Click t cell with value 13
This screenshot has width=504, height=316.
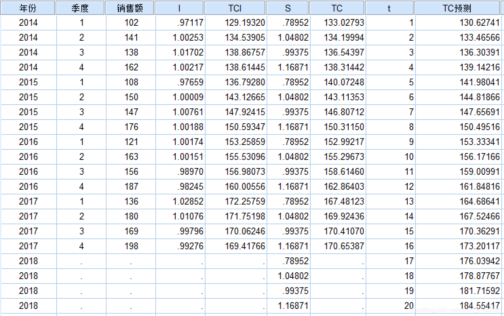pyautogui.click(x=391, y=202)
